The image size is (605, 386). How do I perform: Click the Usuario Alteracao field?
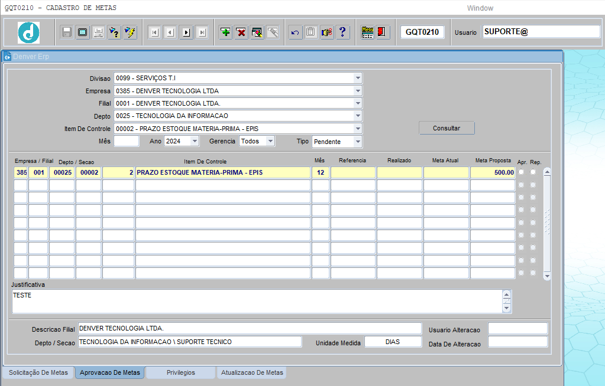pos(517,329)
